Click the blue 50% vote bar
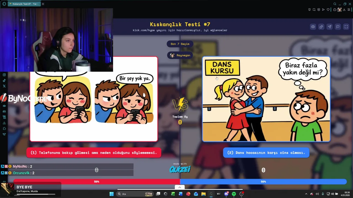The height and width of the screenshot is (198, 353). pos(263,182)
